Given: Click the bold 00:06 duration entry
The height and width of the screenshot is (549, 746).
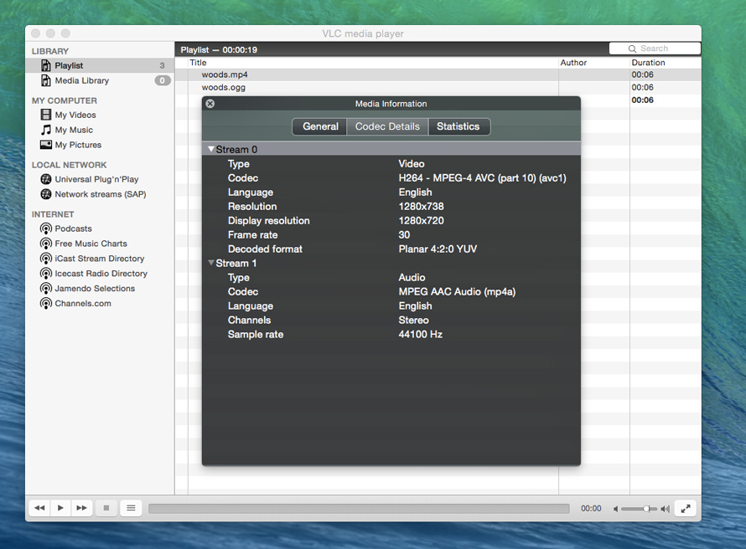Looking at the screenshot, I should coord(642,100).
